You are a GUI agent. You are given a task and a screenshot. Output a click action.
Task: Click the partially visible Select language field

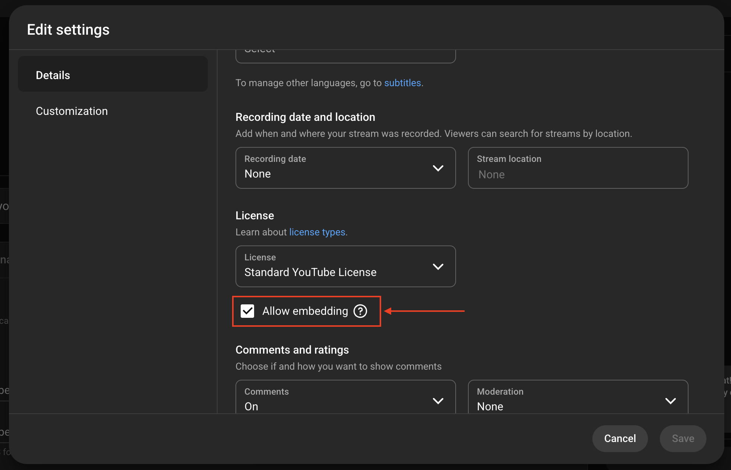345,56
